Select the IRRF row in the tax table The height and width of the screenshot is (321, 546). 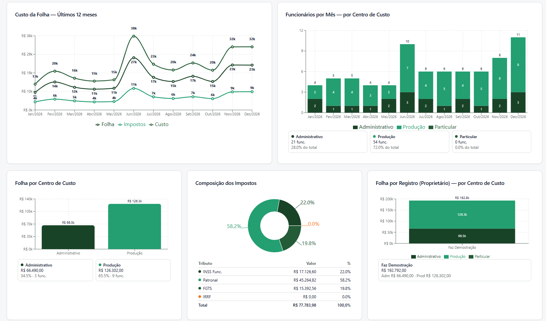[x=274, y=297]
